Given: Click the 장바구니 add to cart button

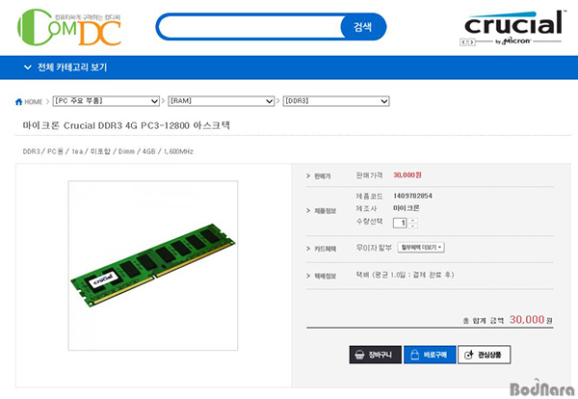Looking at the screenshot, I should tap(376, 355).
